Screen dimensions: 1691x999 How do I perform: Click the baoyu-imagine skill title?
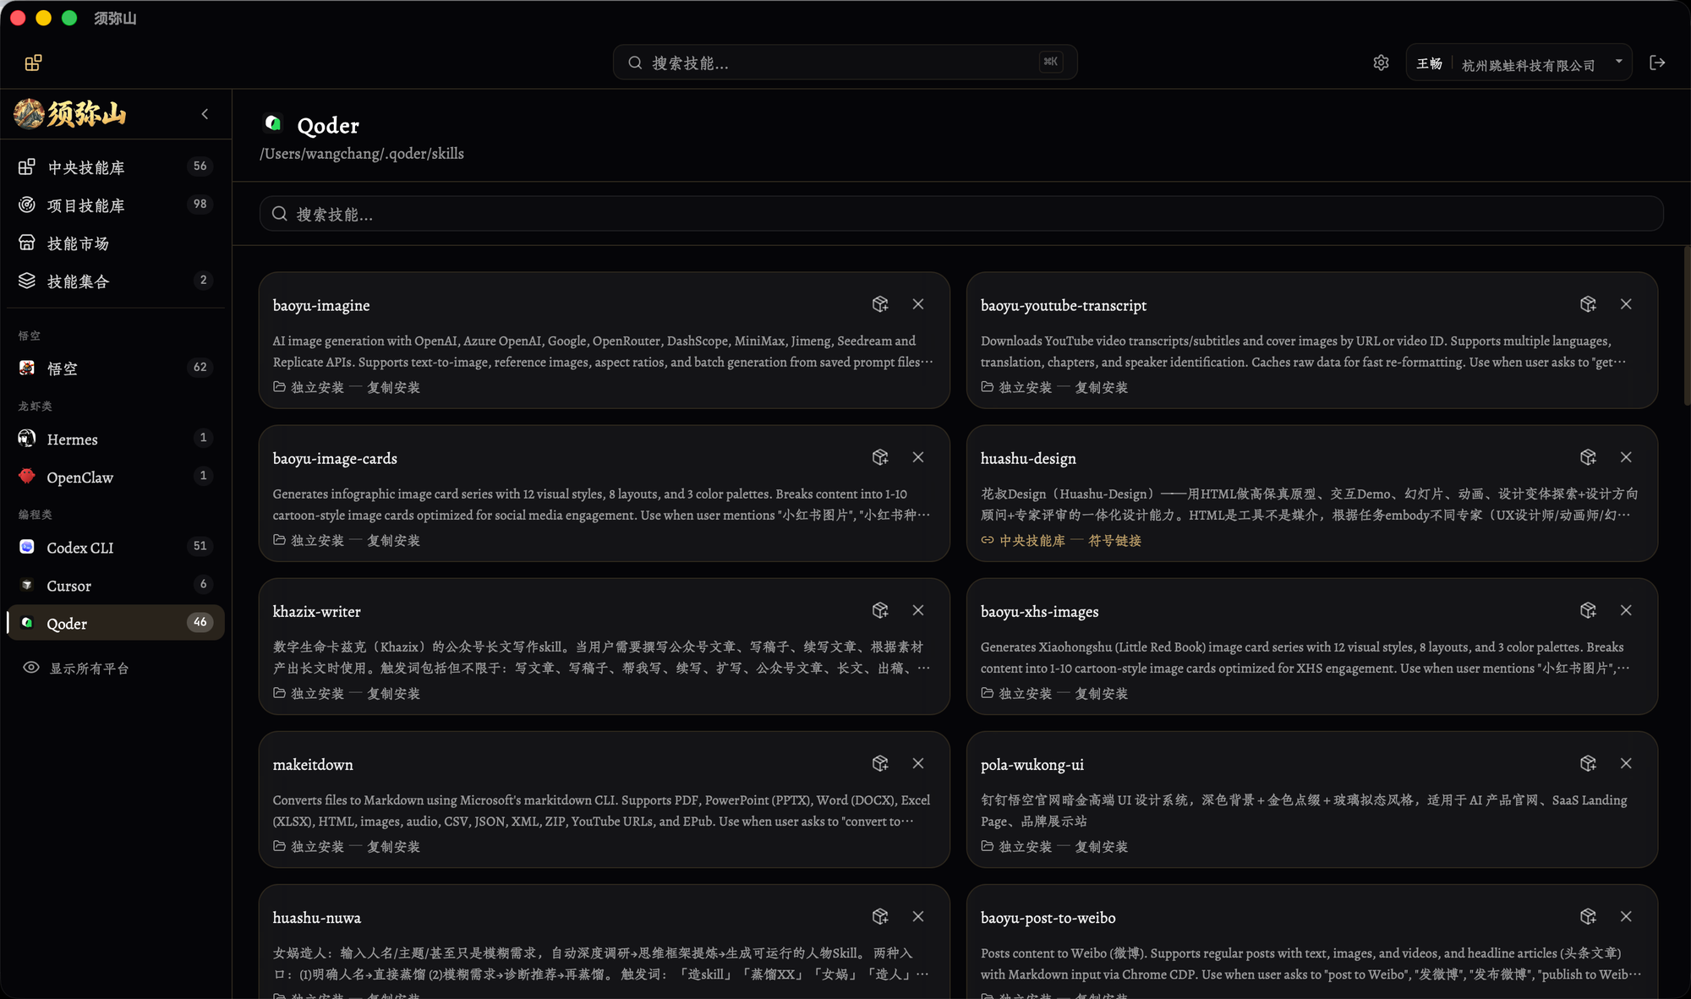click(321, 306)
